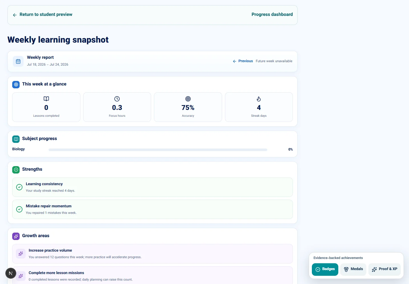Click the Weekly learning snapshot heading
The height and width of the screenshot is (284, 409).
tap(58, 40)
